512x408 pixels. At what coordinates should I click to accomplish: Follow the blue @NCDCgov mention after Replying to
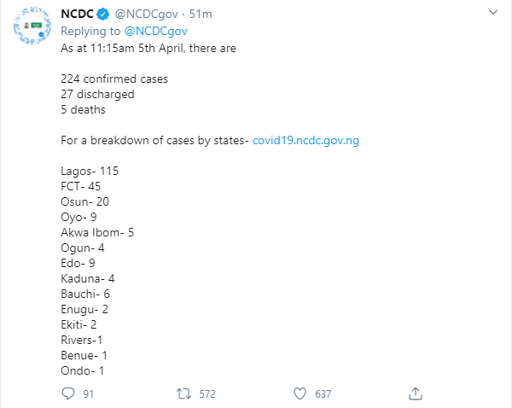[x=155, y=31]
